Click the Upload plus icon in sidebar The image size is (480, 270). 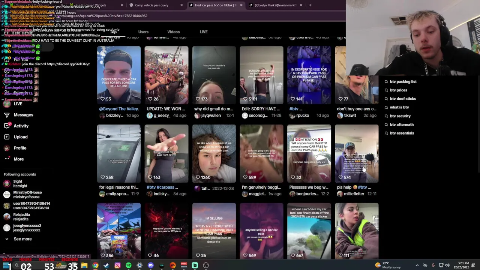(x=7, y=137)
